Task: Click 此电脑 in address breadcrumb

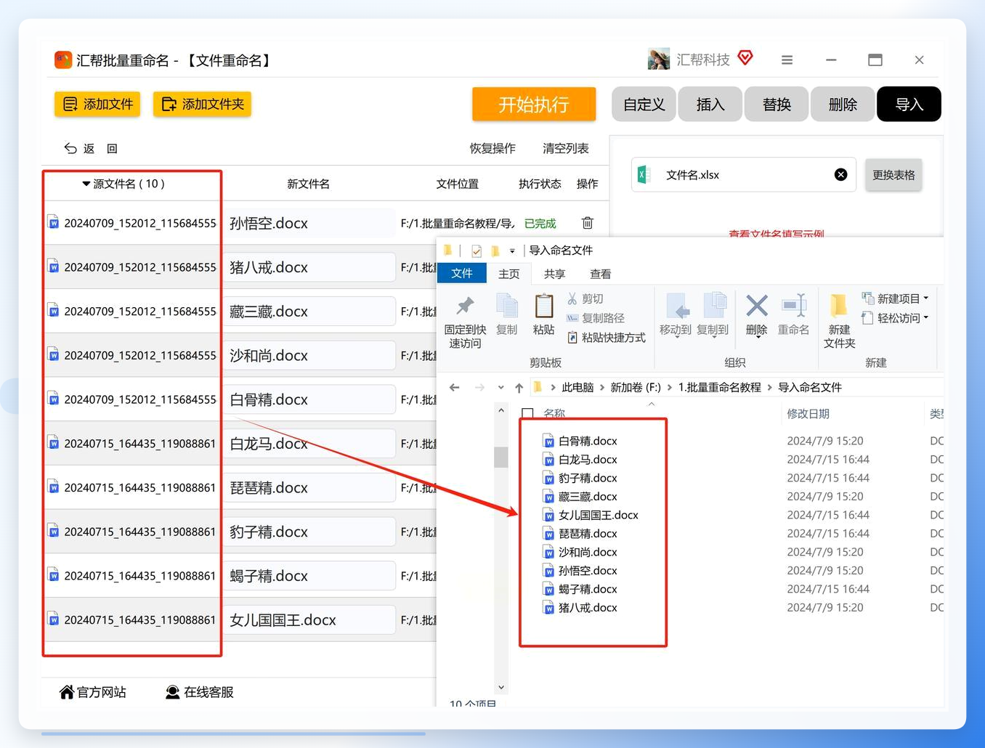Action: (x=577, y=388)
